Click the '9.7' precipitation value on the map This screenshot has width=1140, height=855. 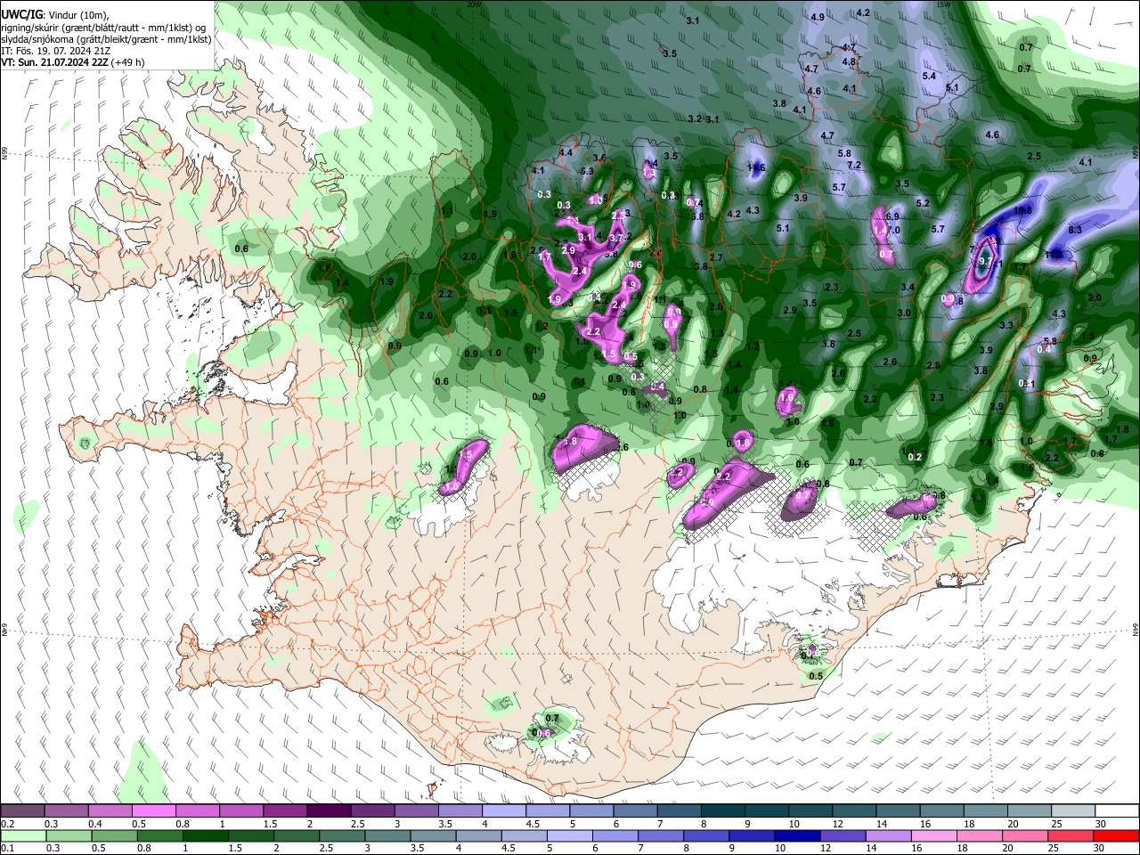pyautogui.click(x=986, y=262)
